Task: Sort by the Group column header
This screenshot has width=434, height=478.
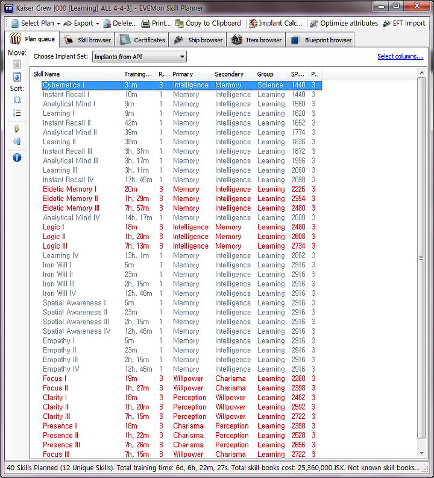Action: click(x=271, y=74)
